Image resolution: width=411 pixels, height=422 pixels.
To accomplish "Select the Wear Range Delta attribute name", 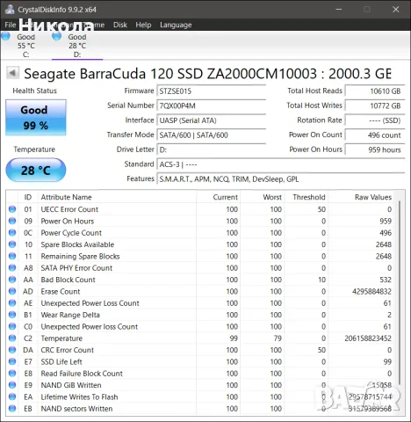I will point(70,315).
